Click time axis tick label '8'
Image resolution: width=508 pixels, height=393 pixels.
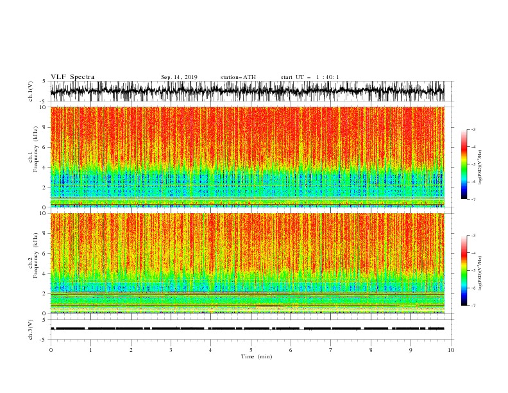[x=371, y=350]
